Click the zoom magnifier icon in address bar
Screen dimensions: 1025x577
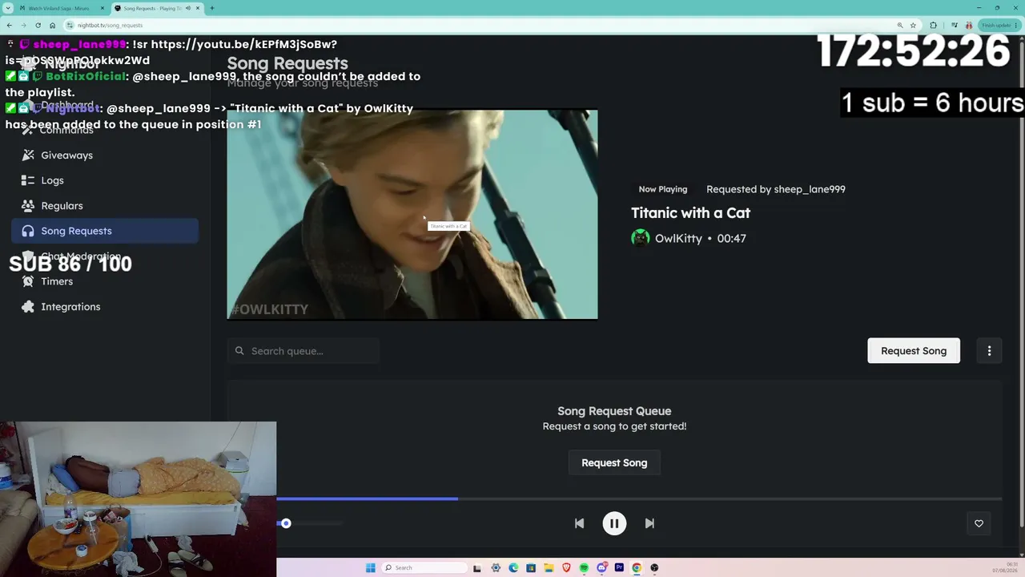(900, 25)
